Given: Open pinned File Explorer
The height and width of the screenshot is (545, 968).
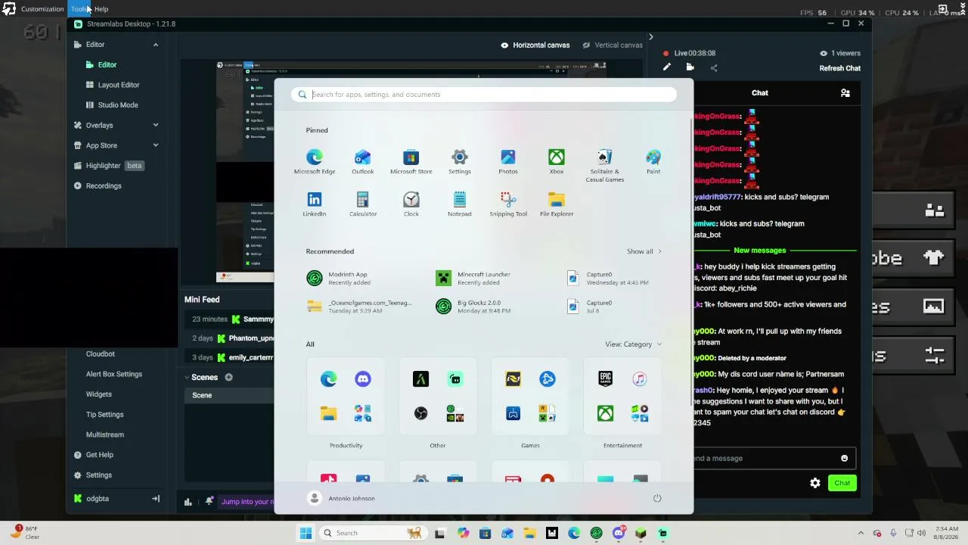Looking at the screenshot, I should tap(557, 204).
